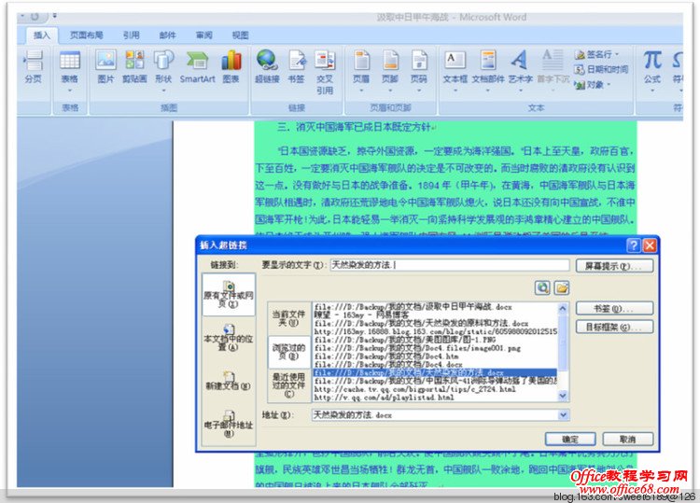Select highlighted 天然染发的方法.docx entry
Image resolution: width=700 pixels, height=503 pixels.
(435, 372)
